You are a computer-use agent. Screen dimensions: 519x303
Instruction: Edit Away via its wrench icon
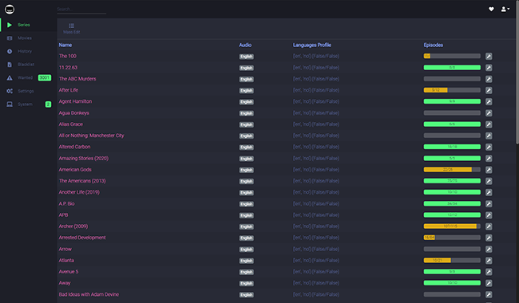489,283
